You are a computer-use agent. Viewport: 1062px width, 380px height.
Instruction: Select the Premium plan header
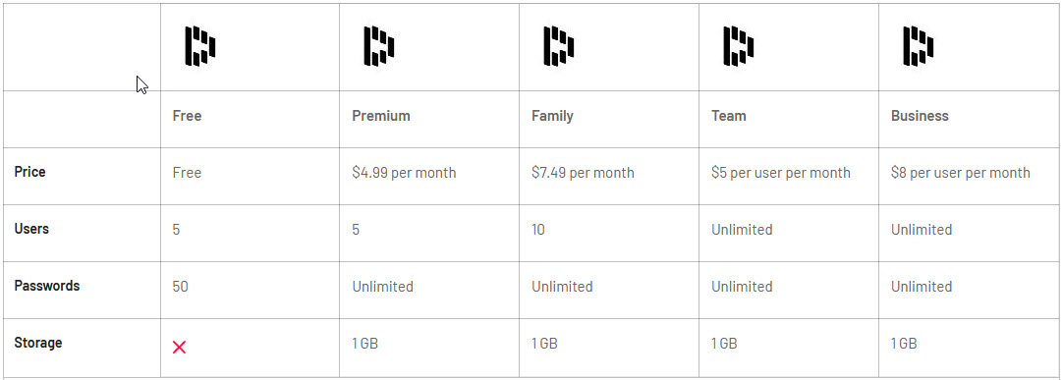[x=381, y=116]
